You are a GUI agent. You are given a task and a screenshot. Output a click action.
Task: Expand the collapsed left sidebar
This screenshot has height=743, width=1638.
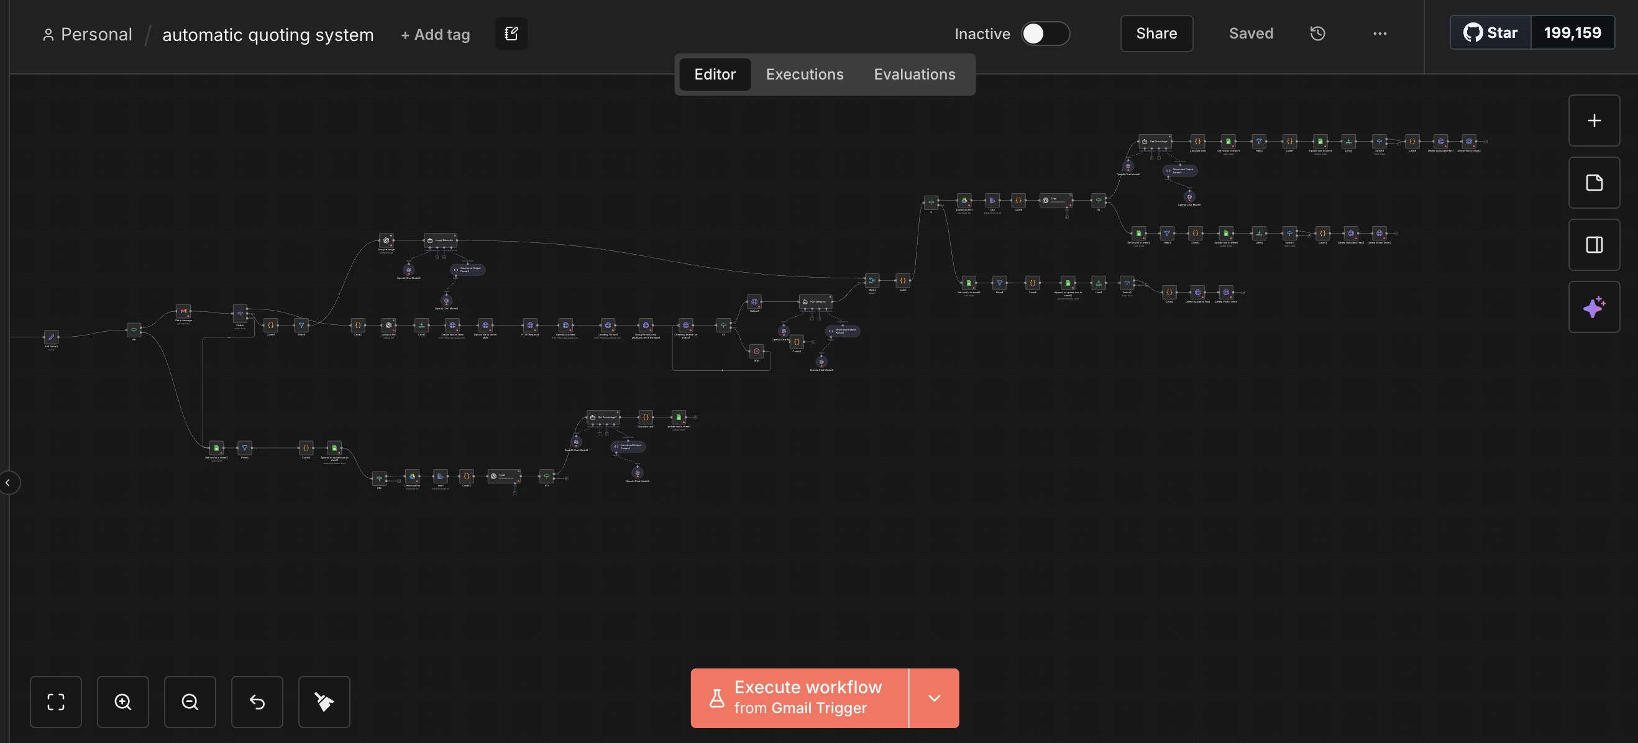pyautogui.click(x=8, y=483)
